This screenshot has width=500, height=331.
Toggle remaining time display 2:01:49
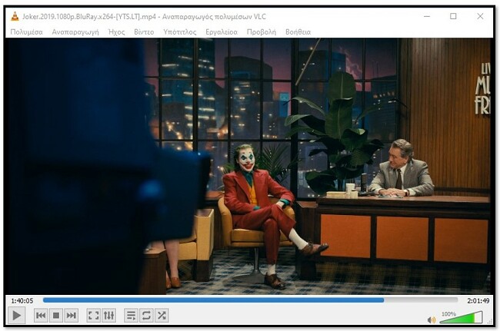(x=478, y=301)
